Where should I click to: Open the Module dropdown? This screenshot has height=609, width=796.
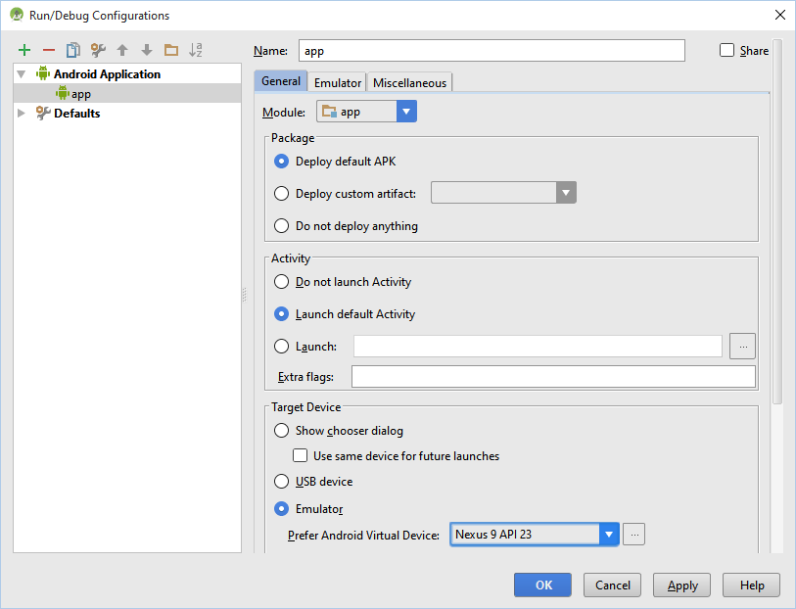tap(406, 112)
